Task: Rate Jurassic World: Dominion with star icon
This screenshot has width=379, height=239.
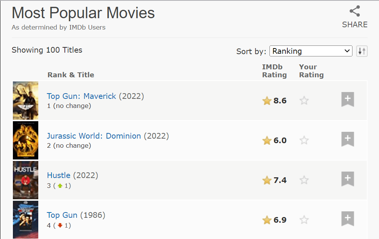Action: click(304, 141)
